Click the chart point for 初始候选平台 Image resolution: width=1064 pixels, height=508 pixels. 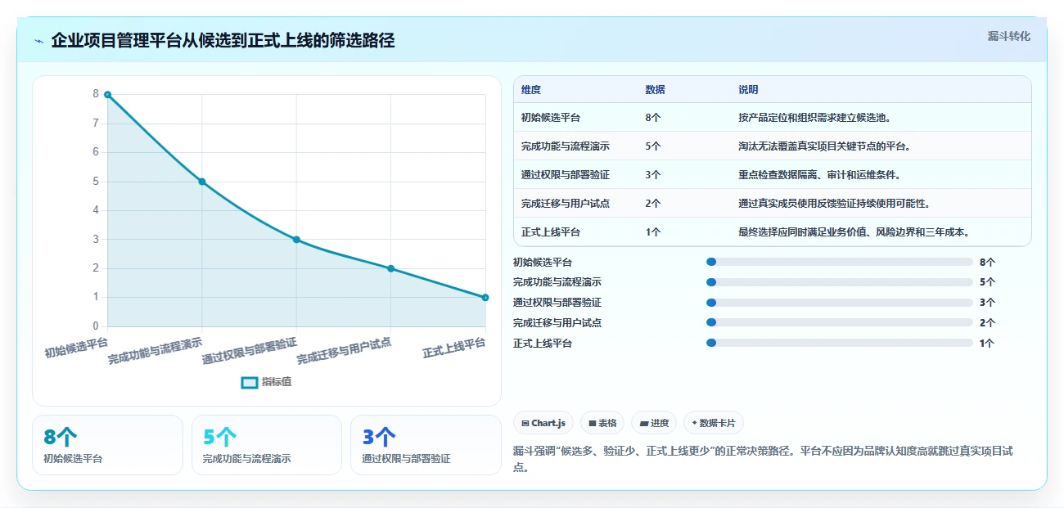point(107,95)
